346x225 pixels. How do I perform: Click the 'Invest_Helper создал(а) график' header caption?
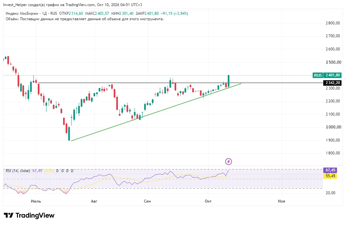tap(73, 4)
